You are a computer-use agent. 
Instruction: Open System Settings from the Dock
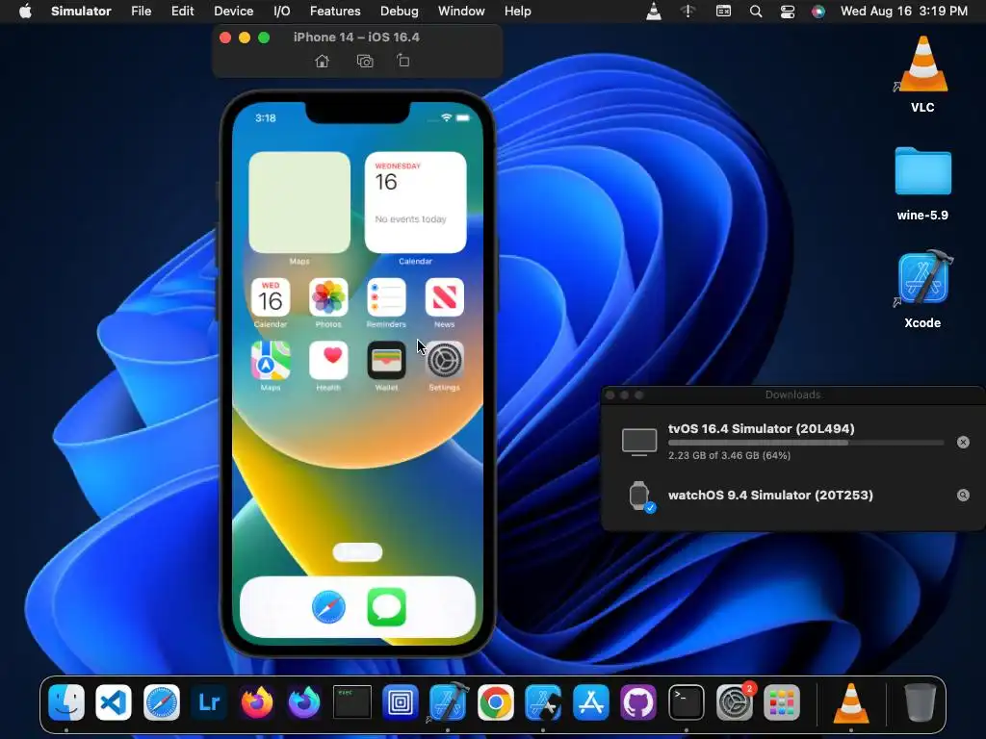(734, 701)
